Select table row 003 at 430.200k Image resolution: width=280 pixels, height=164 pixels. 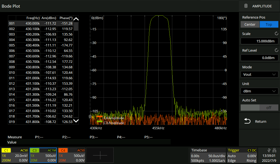[41, 34]
